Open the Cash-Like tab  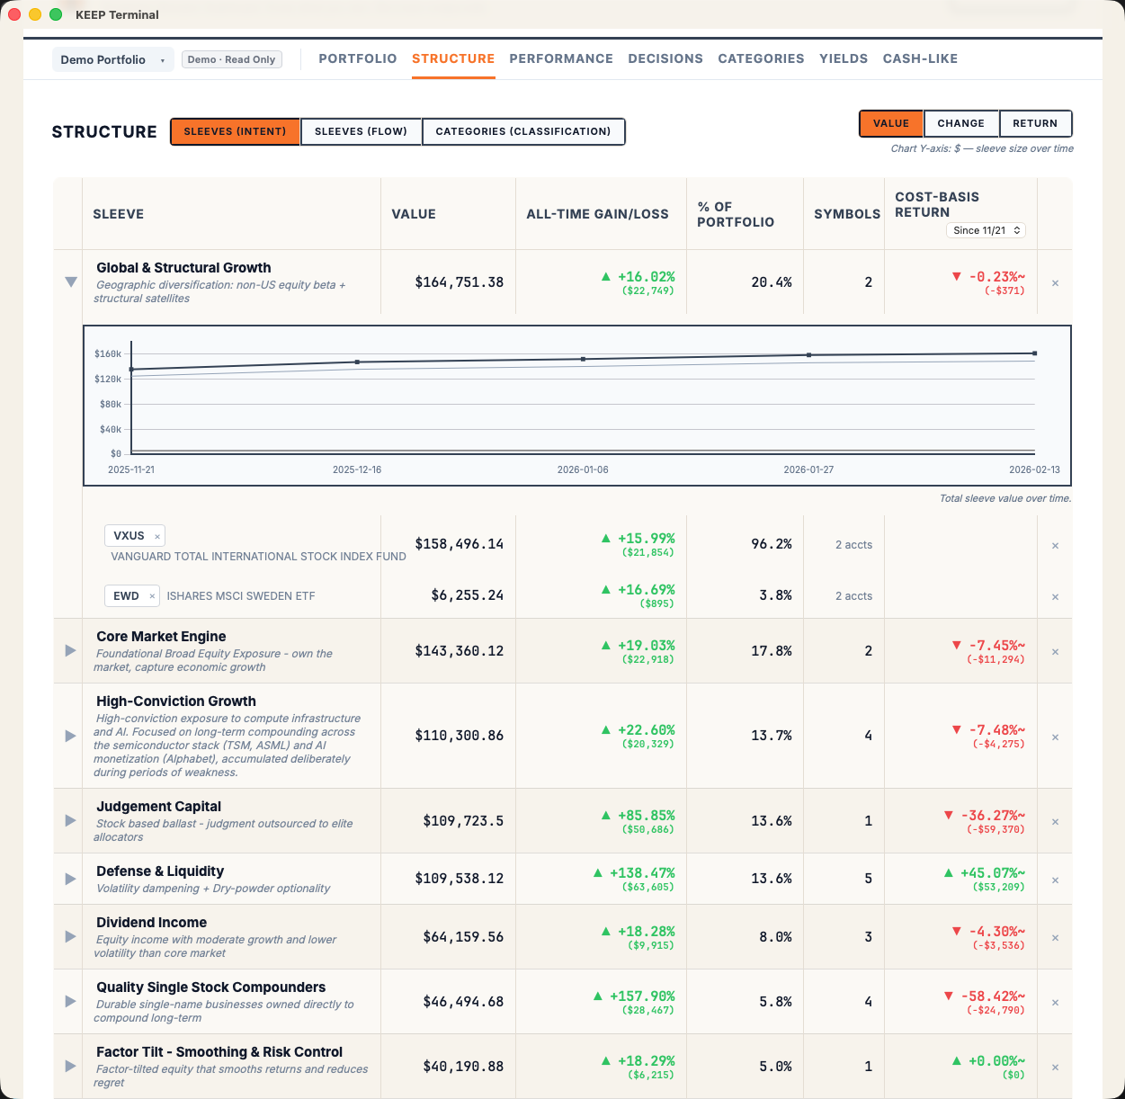point(920,58)
